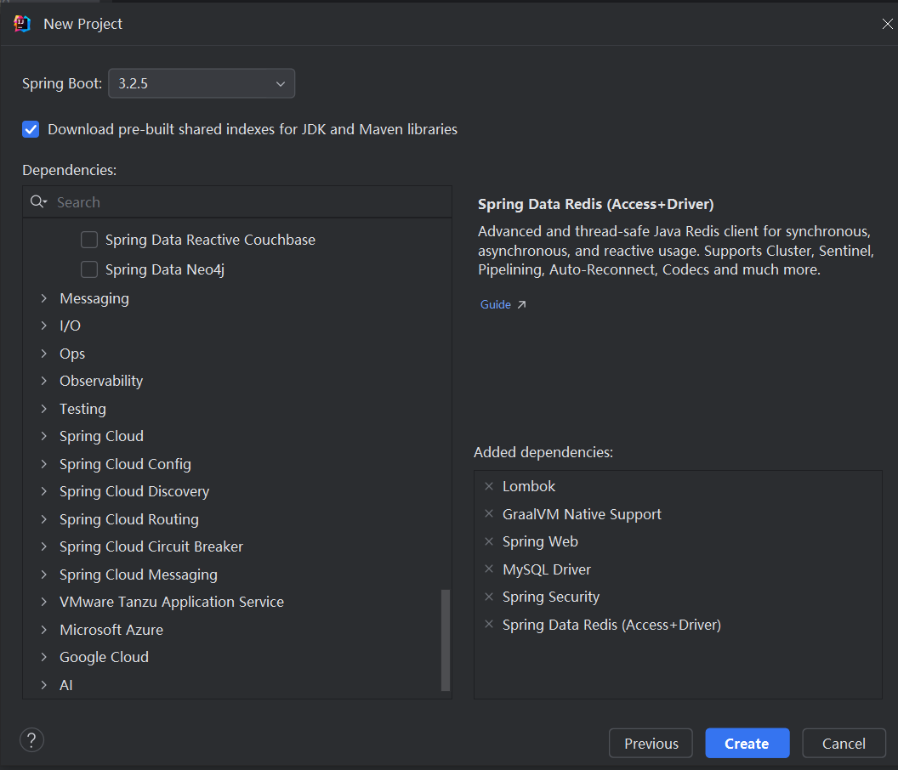This screenshot has height=770, width=898.
Task: Select Spring Web in added dependencies
Action: tap(540, 541)
